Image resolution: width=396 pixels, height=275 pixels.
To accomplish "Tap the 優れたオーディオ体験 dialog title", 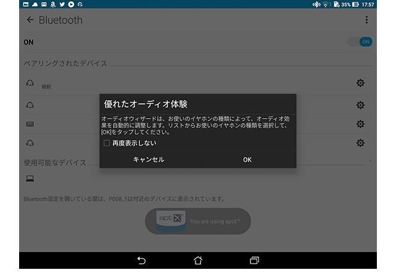I will click(146, 104).
